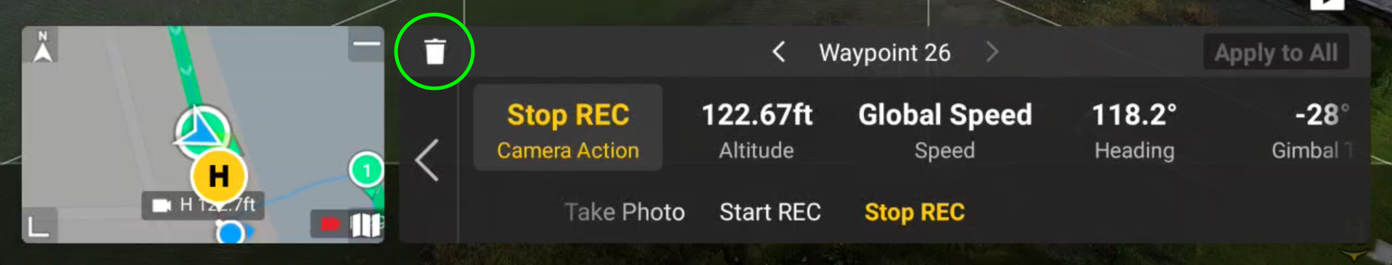
Task: Tap the yellow H home point marker
Action: [x=218, y=176]
